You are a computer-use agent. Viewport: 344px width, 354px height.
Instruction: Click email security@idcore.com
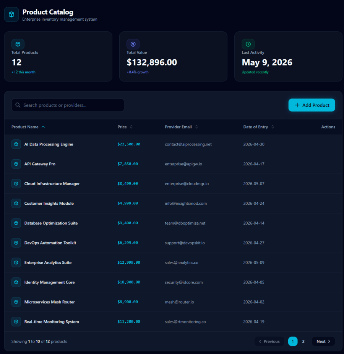point(184,282)
